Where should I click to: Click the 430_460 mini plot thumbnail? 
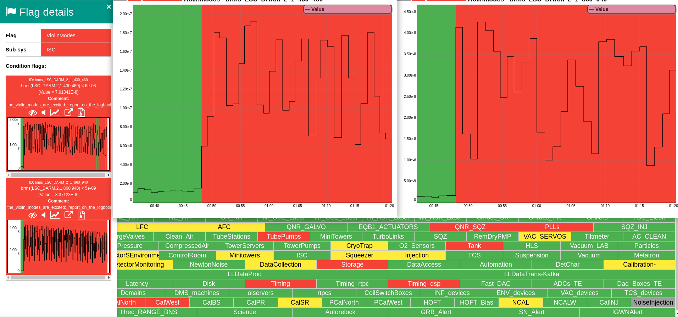click(x=59, y=144)
